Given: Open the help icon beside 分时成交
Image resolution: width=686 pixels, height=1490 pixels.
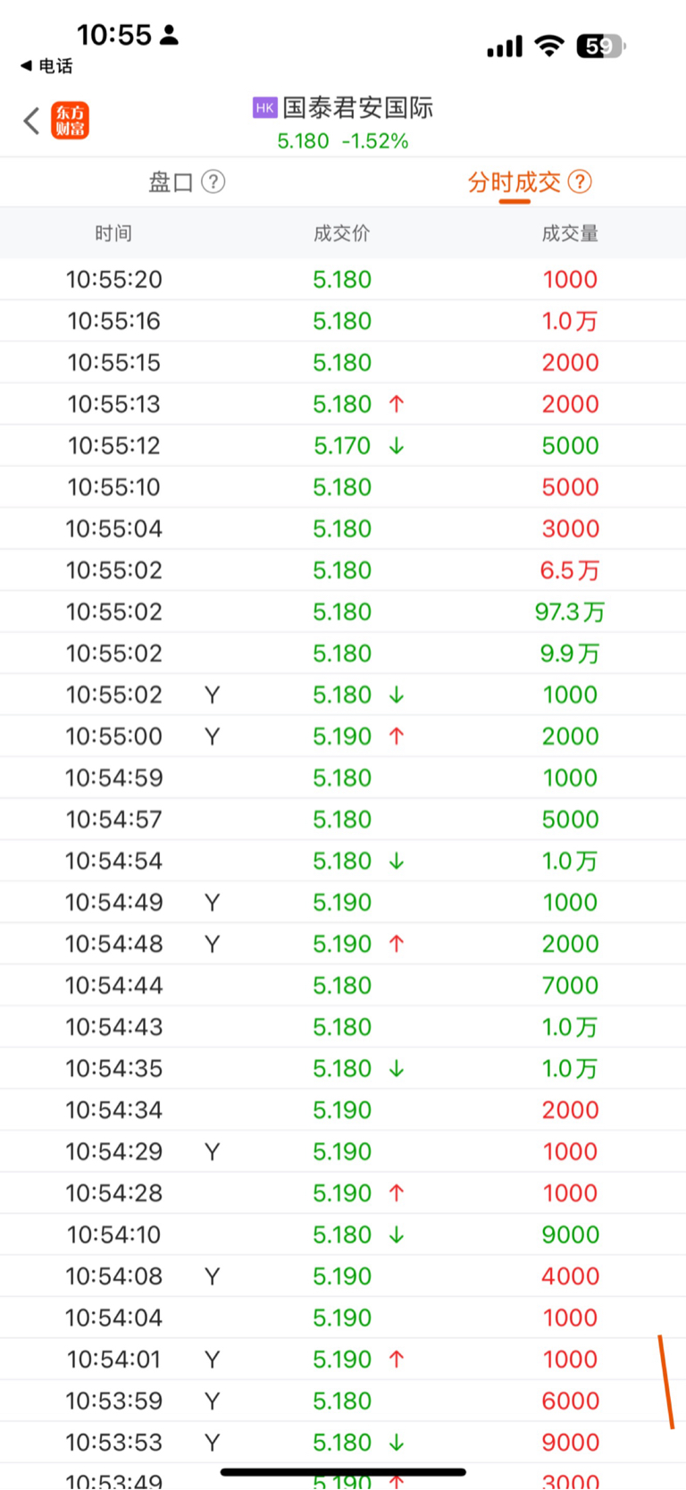Looking at the screenshot, I should tap(580, 182).
